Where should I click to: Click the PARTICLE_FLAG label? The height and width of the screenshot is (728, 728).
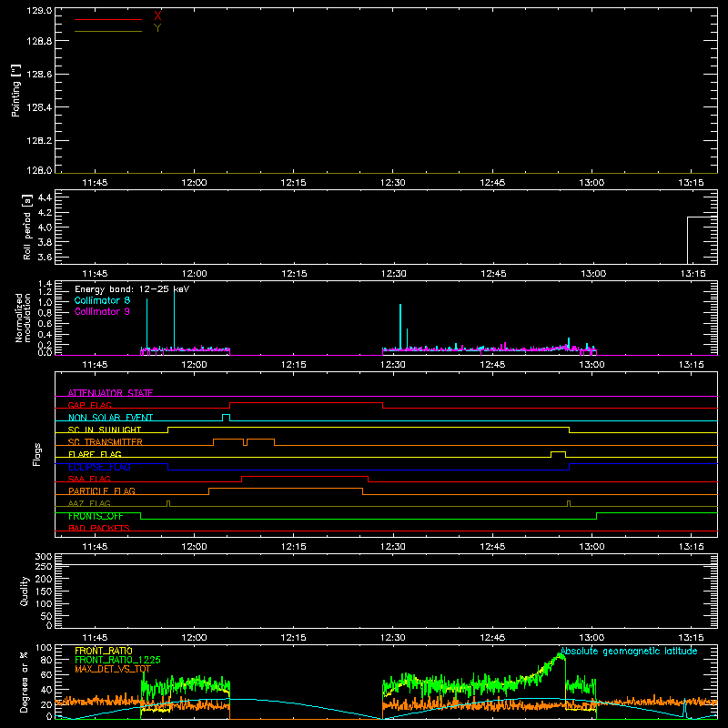(102, 490)
